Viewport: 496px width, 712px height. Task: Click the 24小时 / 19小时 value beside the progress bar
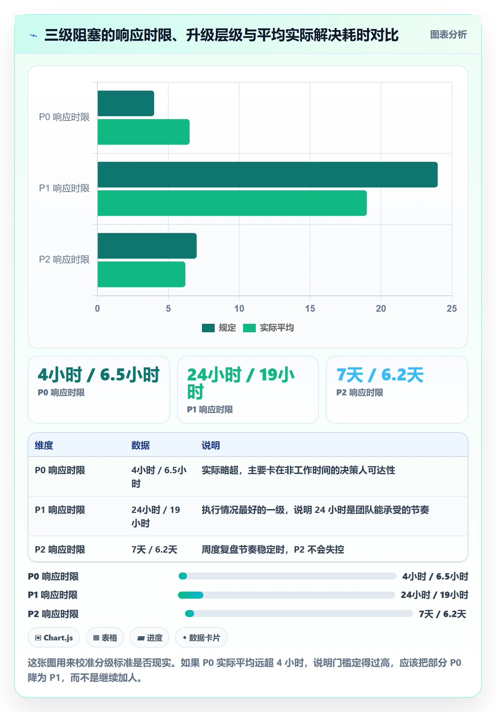(435, 595)
